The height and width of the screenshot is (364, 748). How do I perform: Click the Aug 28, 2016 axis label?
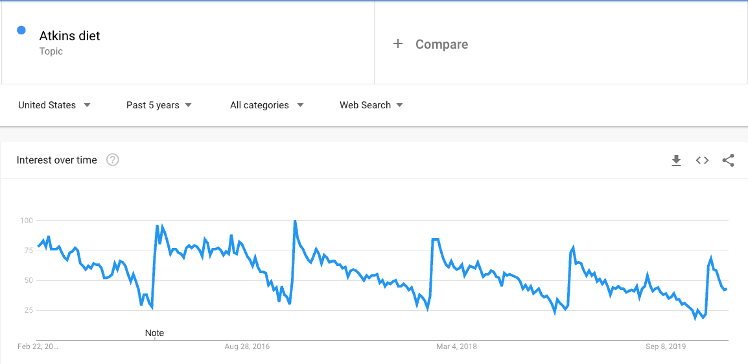pos(247,346)
